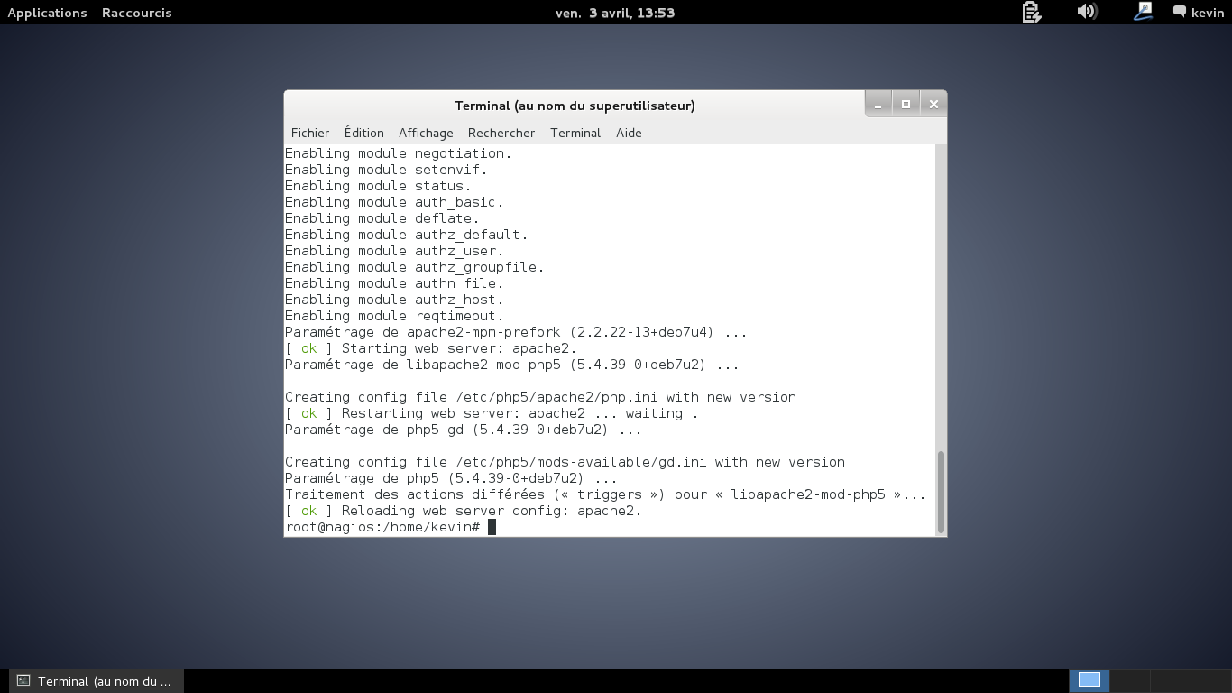Switch to the second workspace
The image size is (1232, 693).
1130,680
